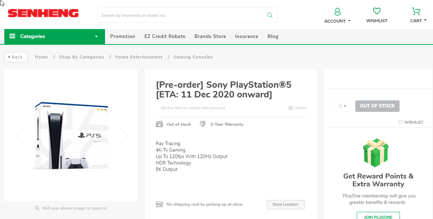
Task: Go to Brands Store menu
Action: pos(210,37)
